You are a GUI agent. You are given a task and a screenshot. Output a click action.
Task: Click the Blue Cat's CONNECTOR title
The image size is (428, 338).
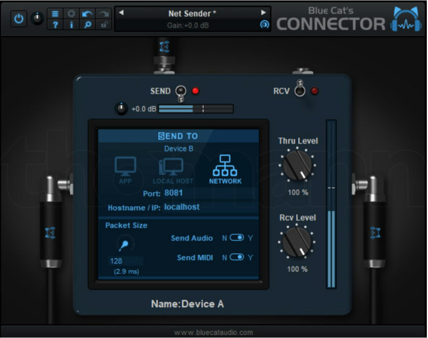pos(331,19)
